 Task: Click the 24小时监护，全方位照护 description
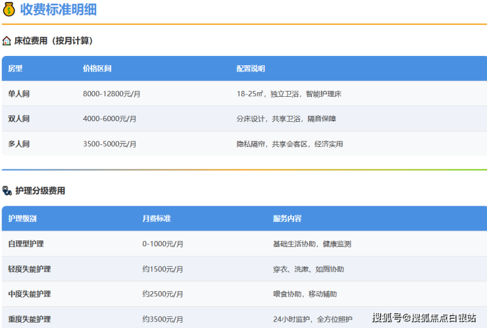[x=313, y=319]
